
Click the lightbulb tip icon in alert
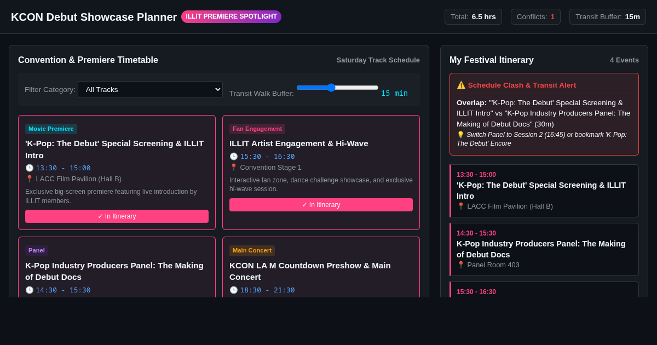click(460, 135)
